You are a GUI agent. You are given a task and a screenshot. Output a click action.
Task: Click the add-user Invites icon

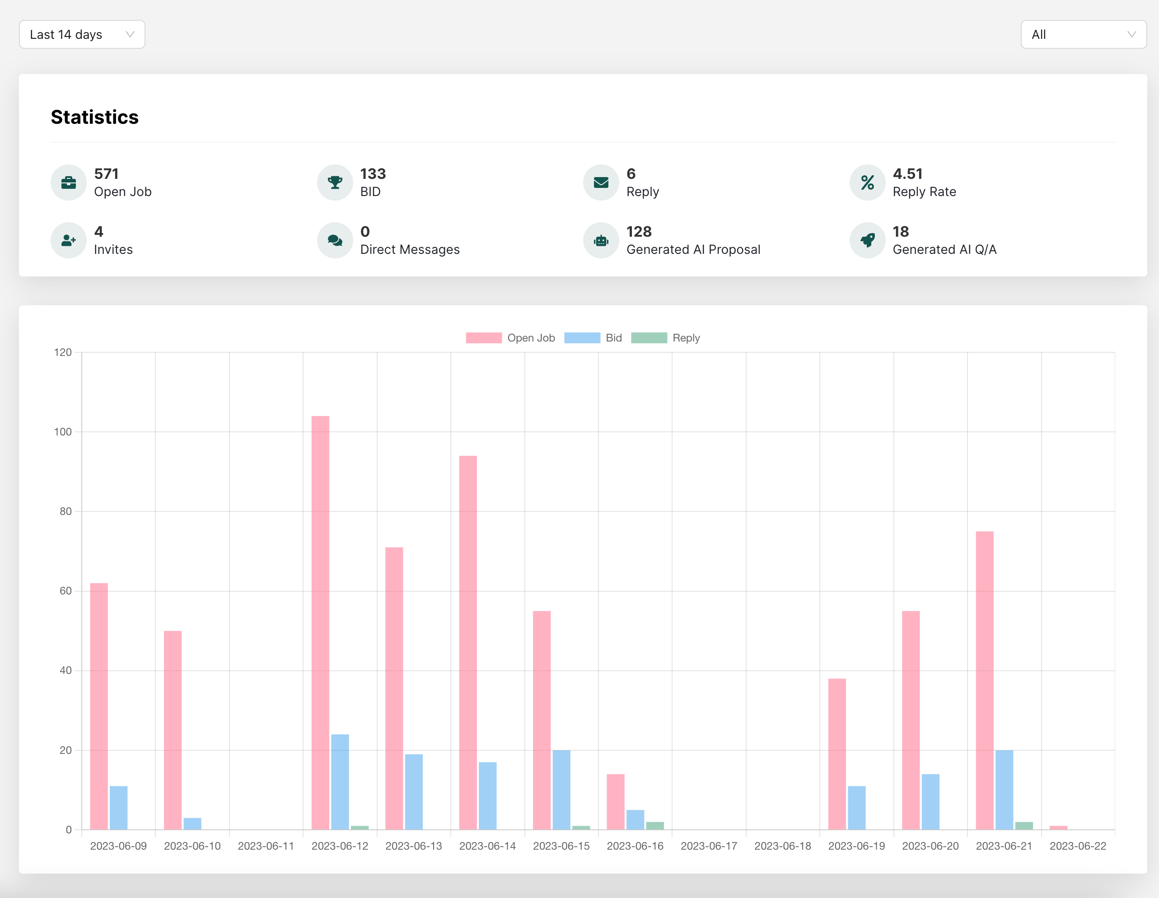coord(69,240)
